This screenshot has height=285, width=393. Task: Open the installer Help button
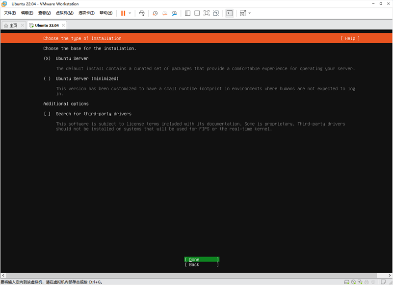pos(350,38)
